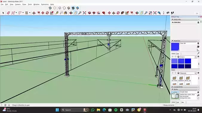Select the Paint Bucket tool
202x113 pixels.
click(65, 13)
